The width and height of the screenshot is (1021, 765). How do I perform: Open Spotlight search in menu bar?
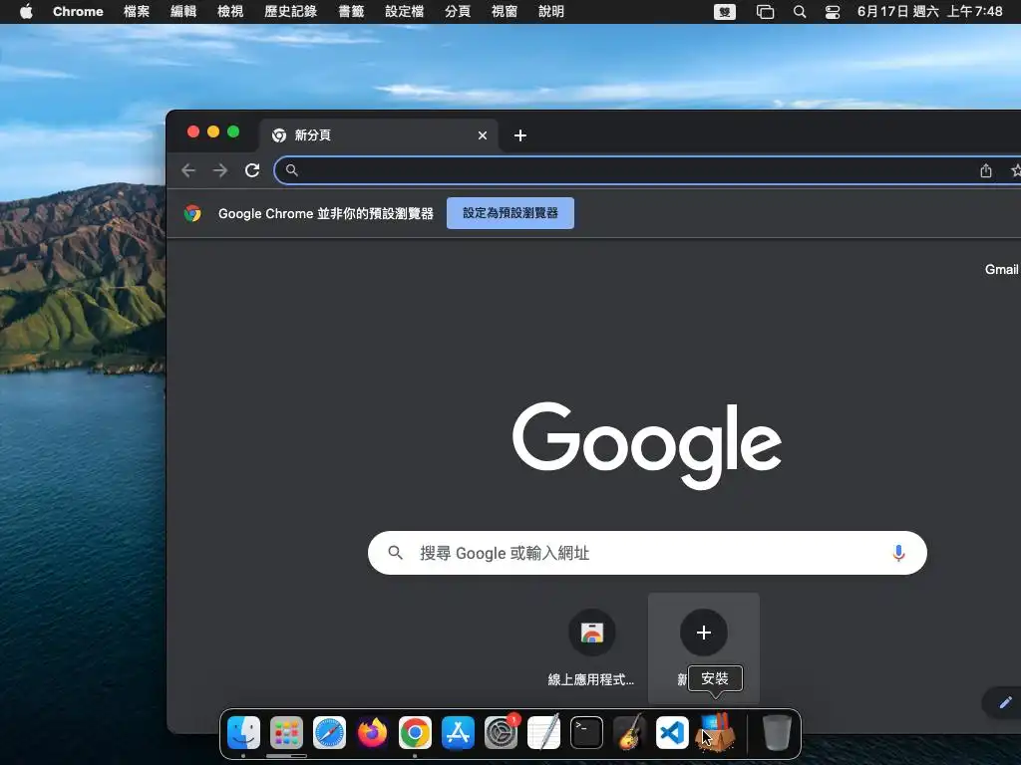pos(800,12)
